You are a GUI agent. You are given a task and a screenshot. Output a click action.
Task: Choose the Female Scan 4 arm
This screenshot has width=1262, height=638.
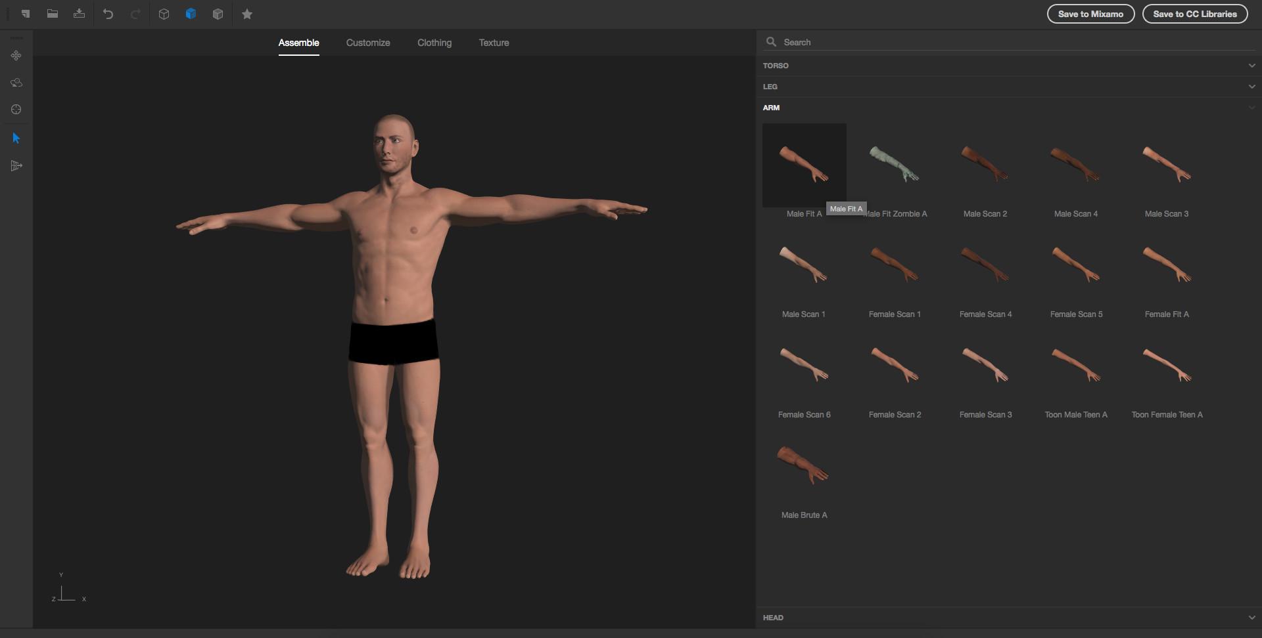pos(985,266)
